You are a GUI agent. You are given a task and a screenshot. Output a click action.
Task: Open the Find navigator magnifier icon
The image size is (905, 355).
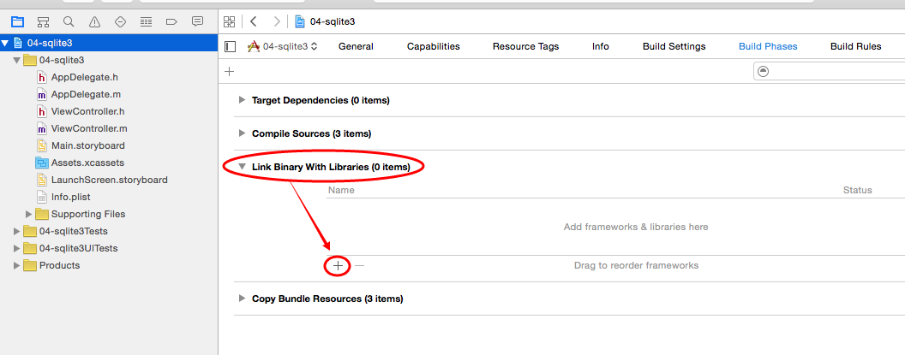(69, 22)
